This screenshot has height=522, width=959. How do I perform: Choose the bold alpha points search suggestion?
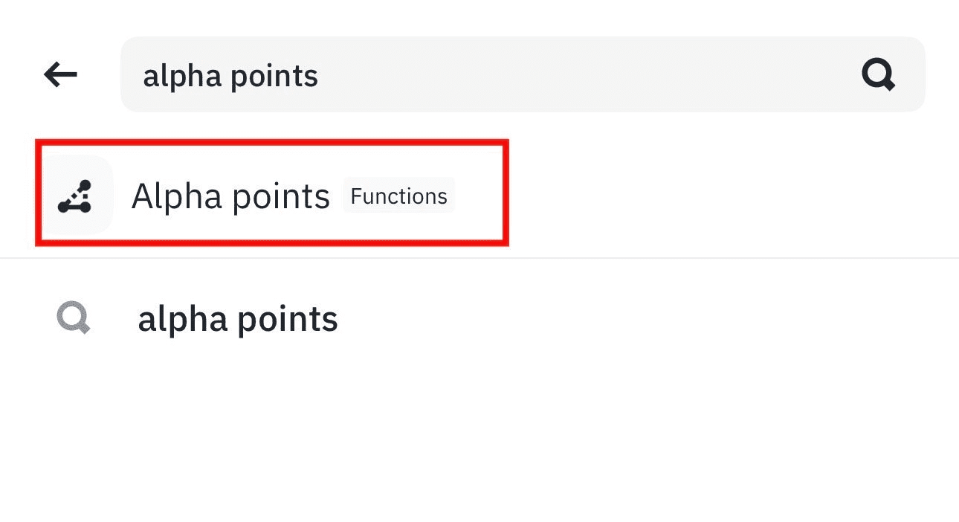coord(238,320)
